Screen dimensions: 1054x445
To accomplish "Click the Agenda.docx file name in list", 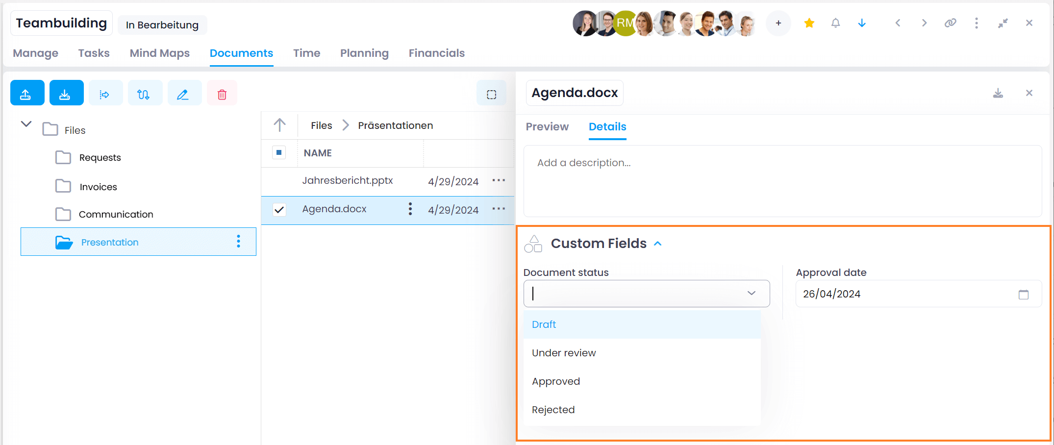I will (334, 209).
